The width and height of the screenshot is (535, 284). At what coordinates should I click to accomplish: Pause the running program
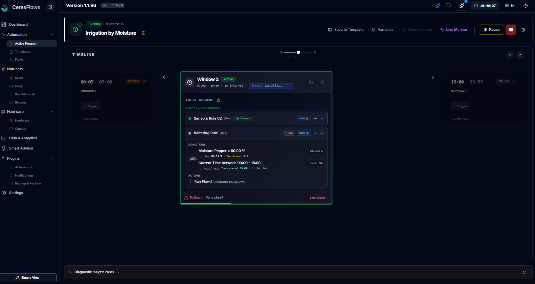click(x=491, y=30)
